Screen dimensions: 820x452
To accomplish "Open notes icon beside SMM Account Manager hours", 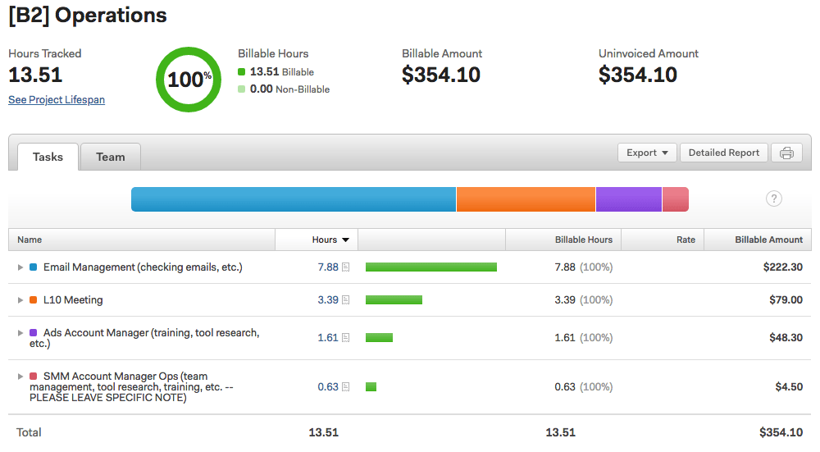I will pos(346,387).
